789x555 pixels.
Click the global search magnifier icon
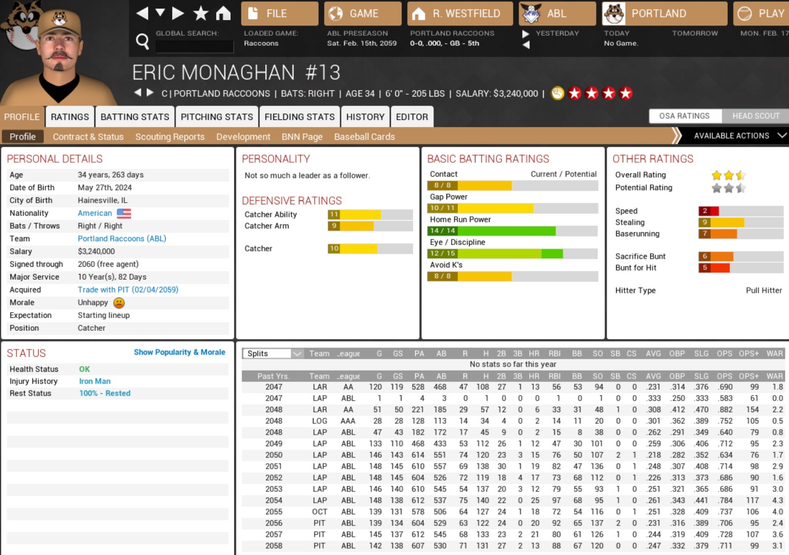143,41
